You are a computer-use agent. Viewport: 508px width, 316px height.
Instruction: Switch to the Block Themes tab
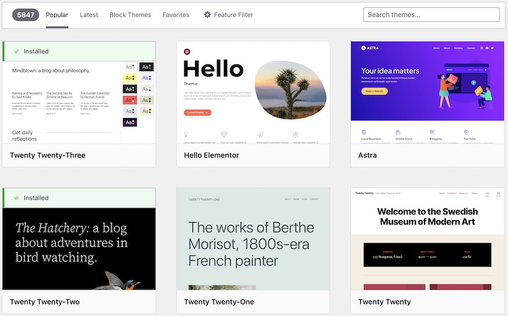click(130, 15)
